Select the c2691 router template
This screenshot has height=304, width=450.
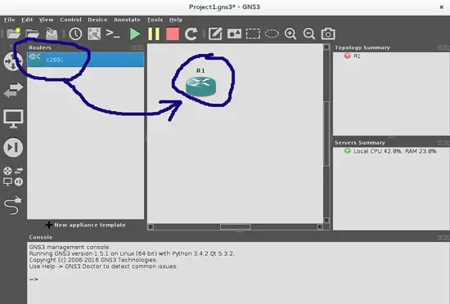pos(86,60)
